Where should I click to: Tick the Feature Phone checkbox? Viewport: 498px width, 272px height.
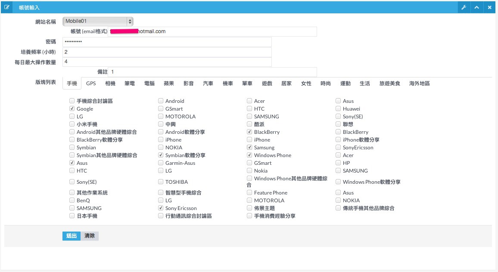(x=249, y=193)
